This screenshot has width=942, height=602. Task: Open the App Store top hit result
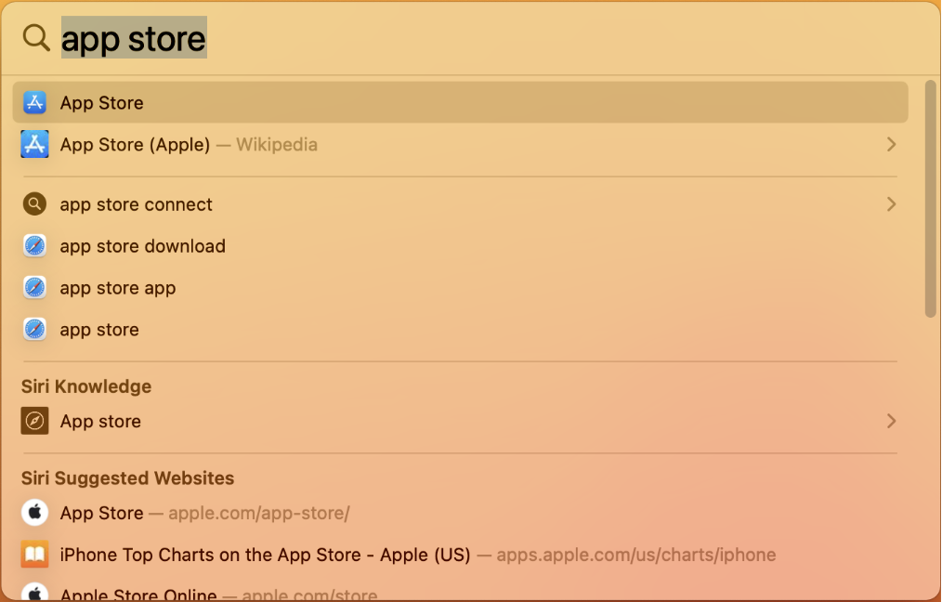click(102, 103)
